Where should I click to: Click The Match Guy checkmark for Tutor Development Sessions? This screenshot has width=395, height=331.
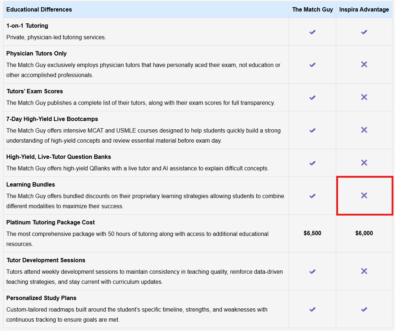(312, 271)
